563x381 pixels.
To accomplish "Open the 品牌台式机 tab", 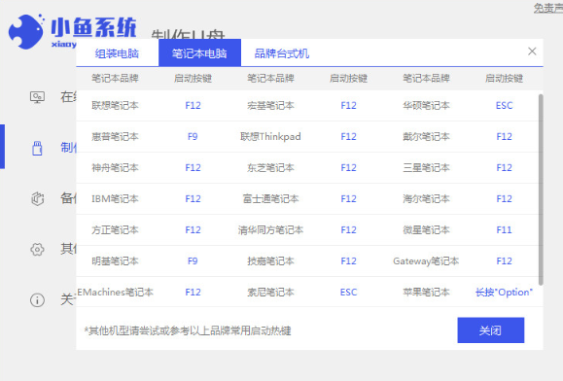I will click(282, 53).
